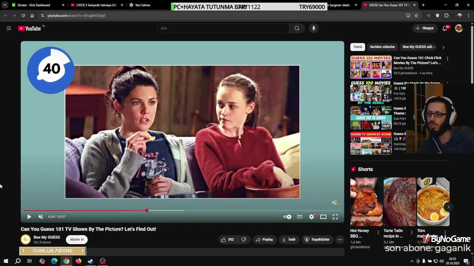Open the Guess 101 Movies thumbnail
This screenshot has height=266, width=474.
coord(371,67)
